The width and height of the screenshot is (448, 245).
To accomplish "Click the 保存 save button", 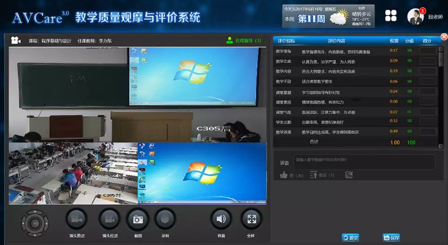I will 391,238.
